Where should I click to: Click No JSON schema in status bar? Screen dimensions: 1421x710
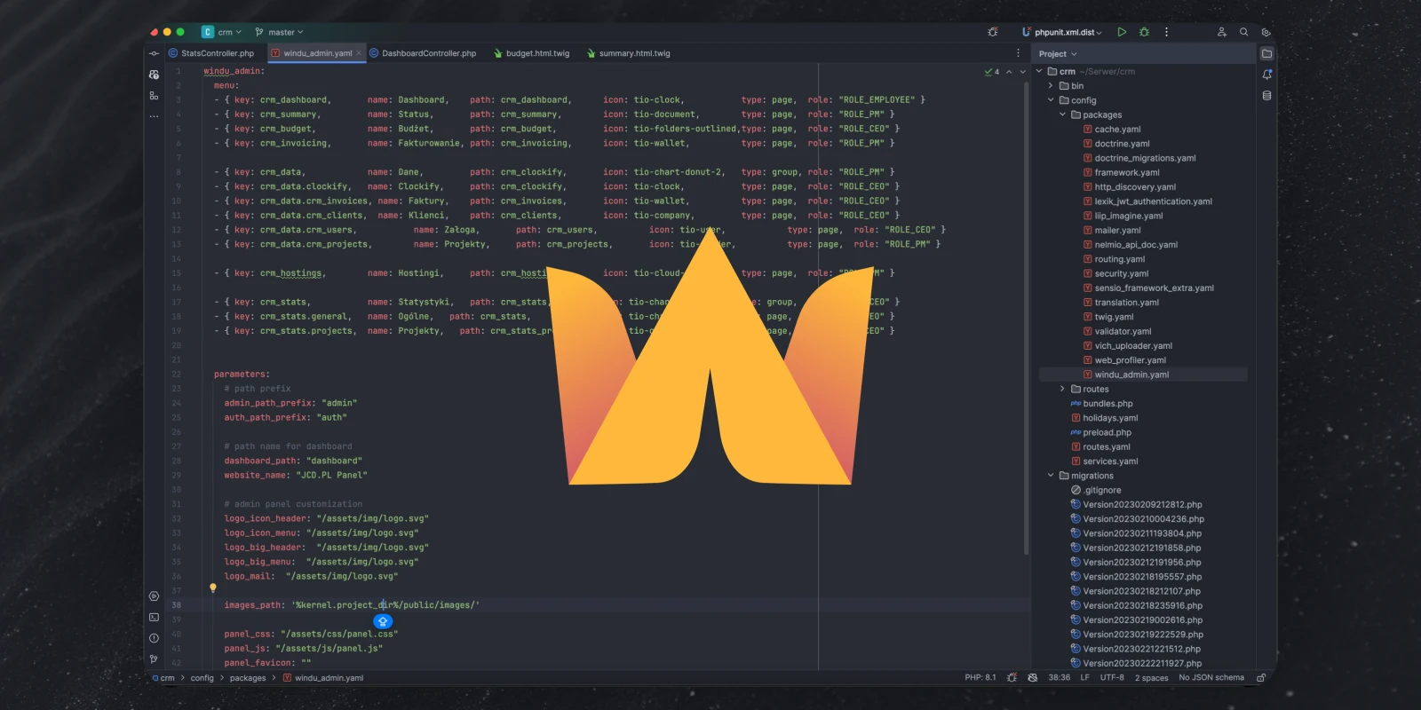pyautogui.click(x=1211, y=678)
